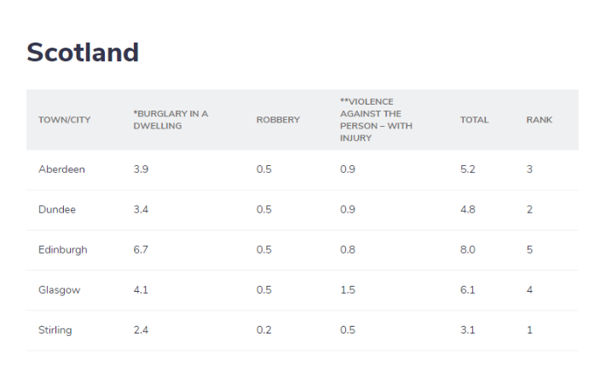
Task: Select the Stirling city cell
Action: [x=55, y=330]
